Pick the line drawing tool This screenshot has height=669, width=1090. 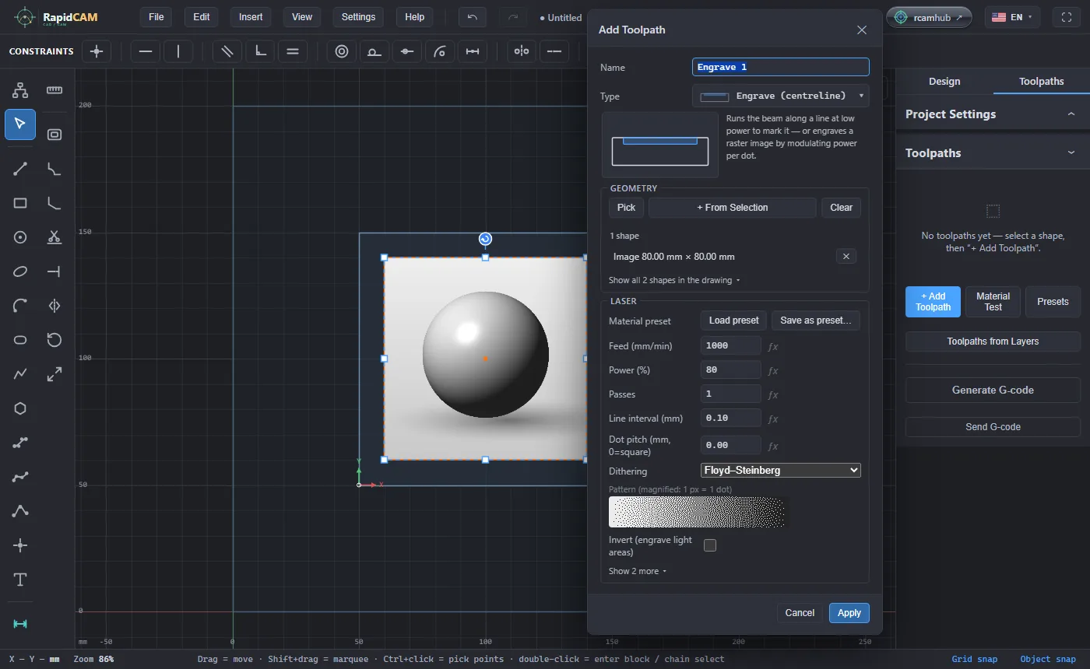pos(20,168)
